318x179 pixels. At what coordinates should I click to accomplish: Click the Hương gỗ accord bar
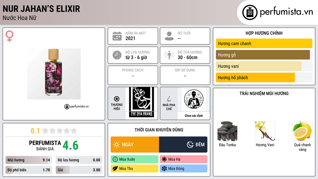(264, 55)
